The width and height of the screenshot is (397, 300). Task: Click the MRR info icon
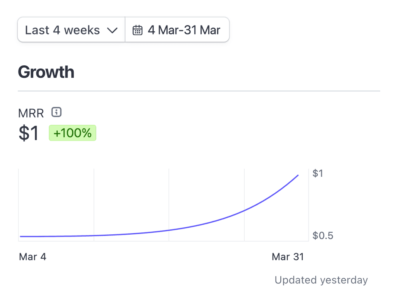57,112
